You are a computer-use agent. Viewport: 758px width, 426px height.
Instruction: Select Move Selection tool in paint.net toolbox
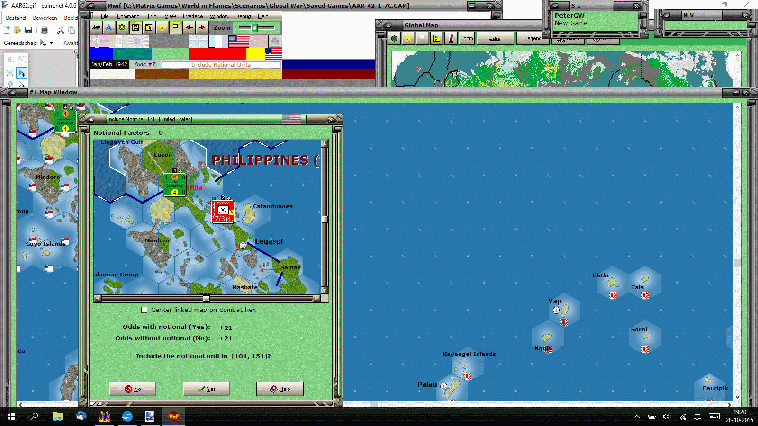pos(21,73)
